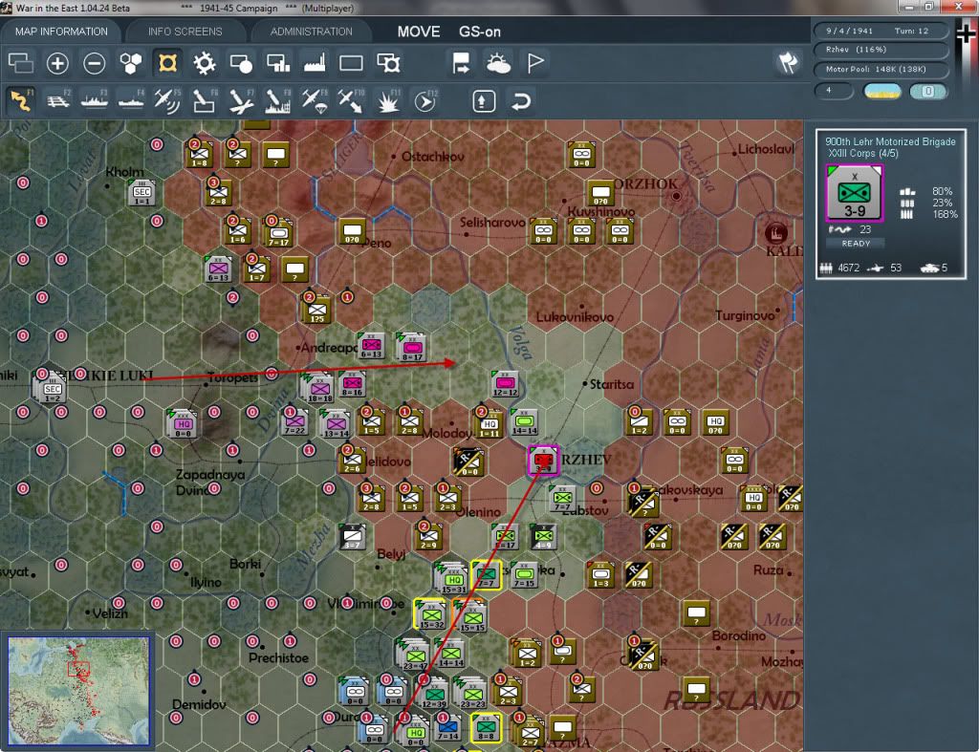The height and width of the screenshot is (752, 979).
Task: Click the pill showing 0 in top-right
Action: pos(928,91)
